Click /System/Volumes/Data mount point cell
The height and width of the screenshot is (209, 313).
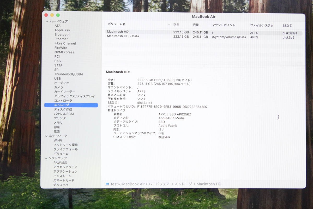pyautogui.click(x=229, y=37)
